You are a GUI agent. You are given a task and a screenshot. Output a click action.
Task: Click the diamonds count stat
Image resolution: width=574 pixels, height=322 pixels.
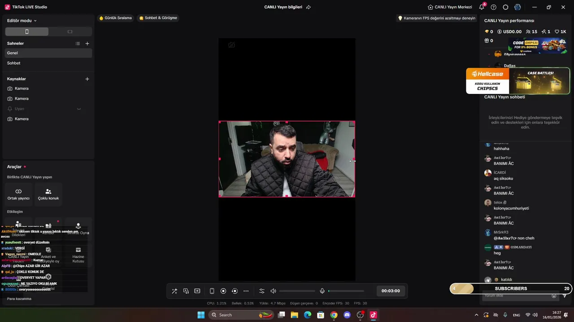point(489,32)
